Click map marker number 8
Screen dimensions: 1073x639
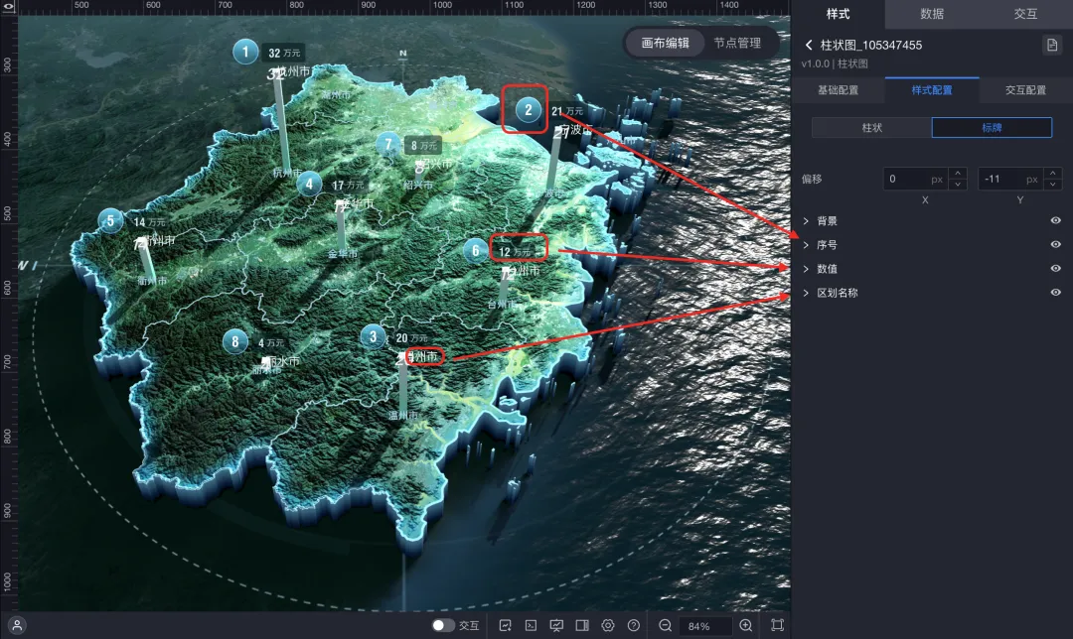[235, 341]
